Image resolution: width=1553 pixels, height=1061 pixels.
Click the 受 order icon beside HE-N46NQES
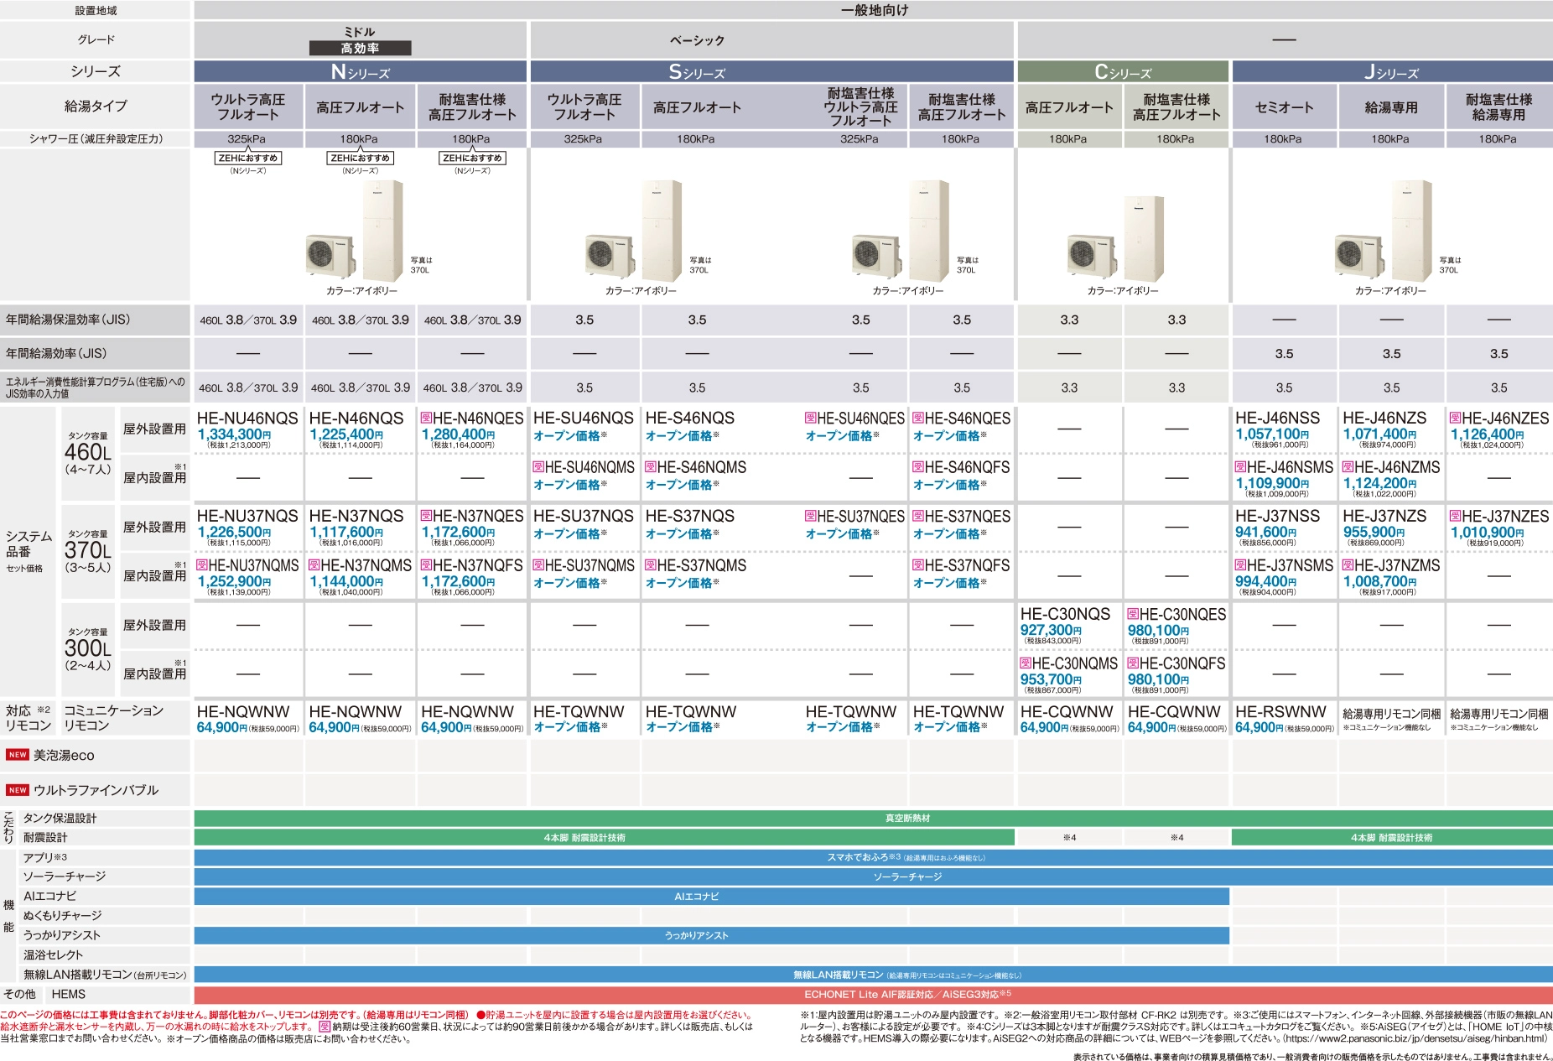point(426,419)
